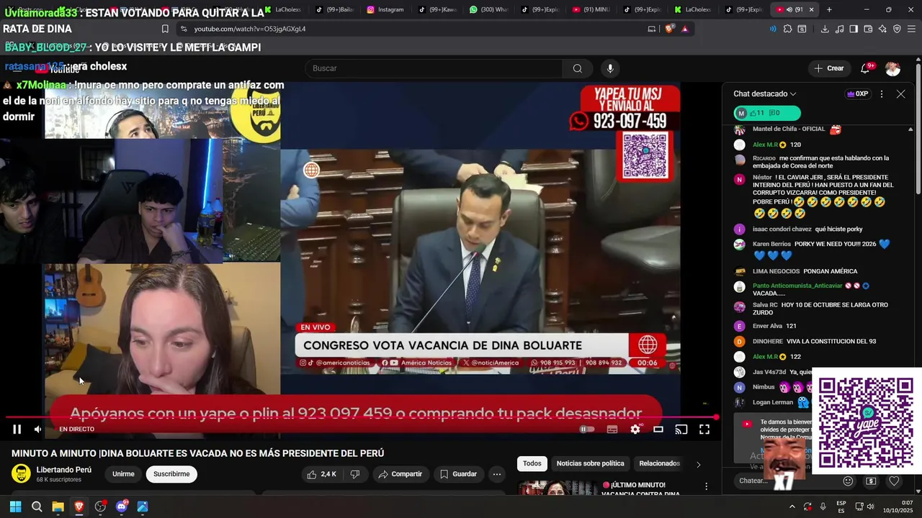Open the video player settings gear
The image size is (922, 518).
pos(635,430)
